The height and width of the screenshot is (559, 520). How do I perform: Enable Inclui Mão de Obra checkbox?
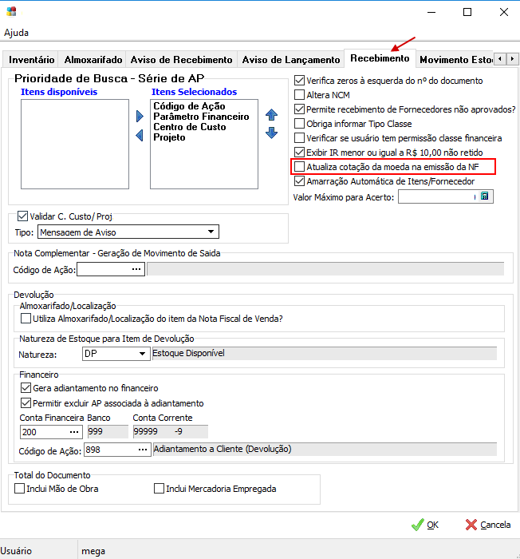(x=20, y=489)
